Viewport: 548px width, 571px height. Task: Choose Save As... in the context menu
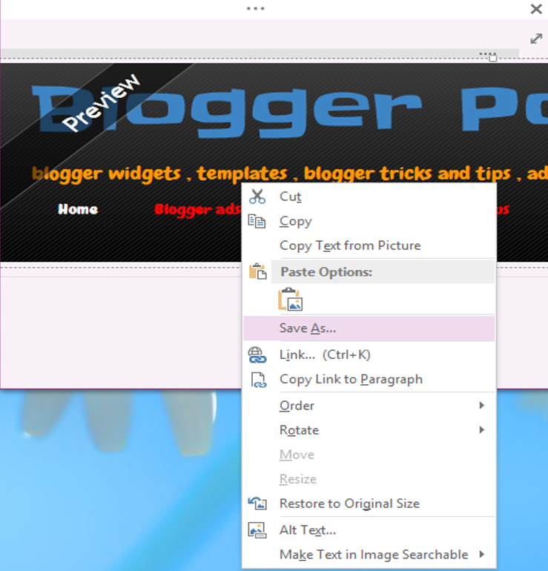(x=369, y=328)
